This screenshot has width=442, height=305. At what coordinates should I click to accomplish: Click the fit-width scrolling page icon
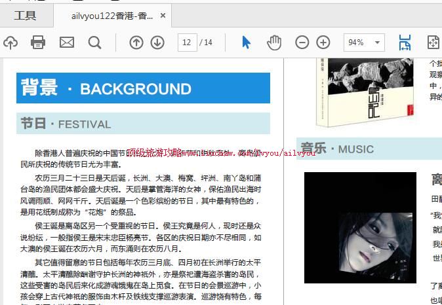[405, 43]
